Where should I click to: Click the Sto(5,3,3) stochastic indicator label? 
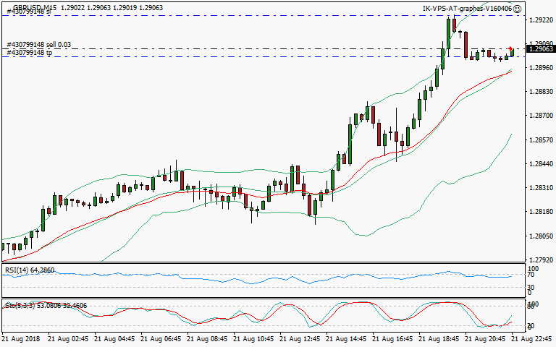point(46,306)
